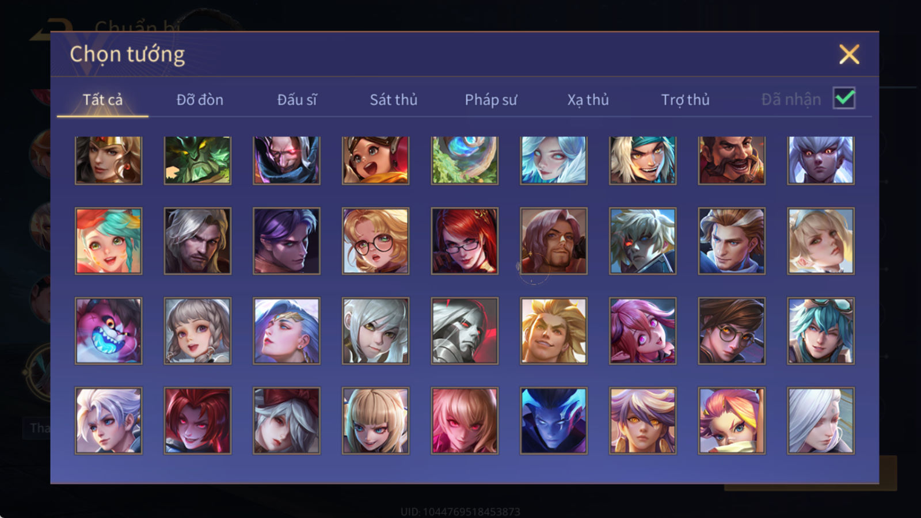Pick the mustached bearded man hero portrait
This screenshot has width=921, height=518.
(732, 160)
